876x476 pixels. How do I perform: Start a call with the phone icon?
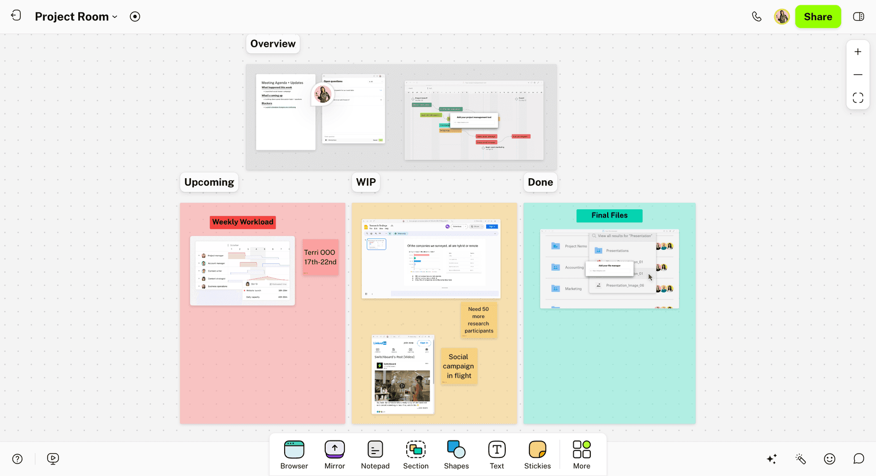pyautogui.click(x=757, y=16)
